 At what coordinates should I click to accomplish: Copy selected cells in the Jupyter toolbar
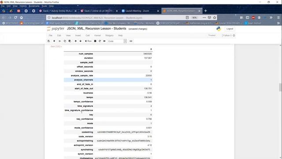[x=65, y=41]
